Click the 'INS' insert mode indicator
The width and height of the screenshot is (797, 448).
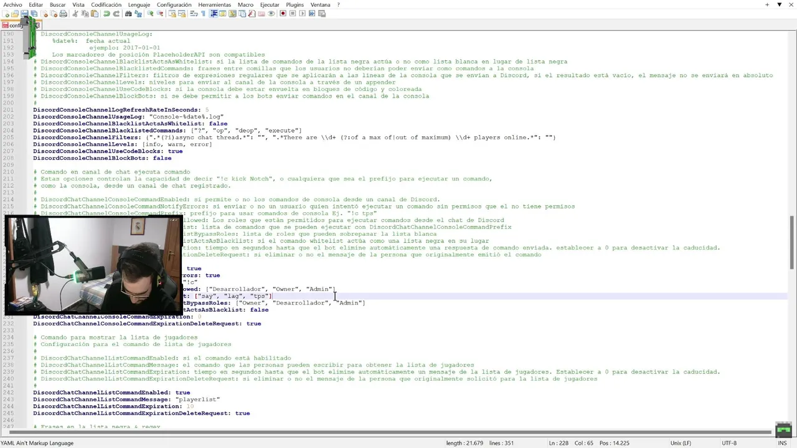coord(782,443)
